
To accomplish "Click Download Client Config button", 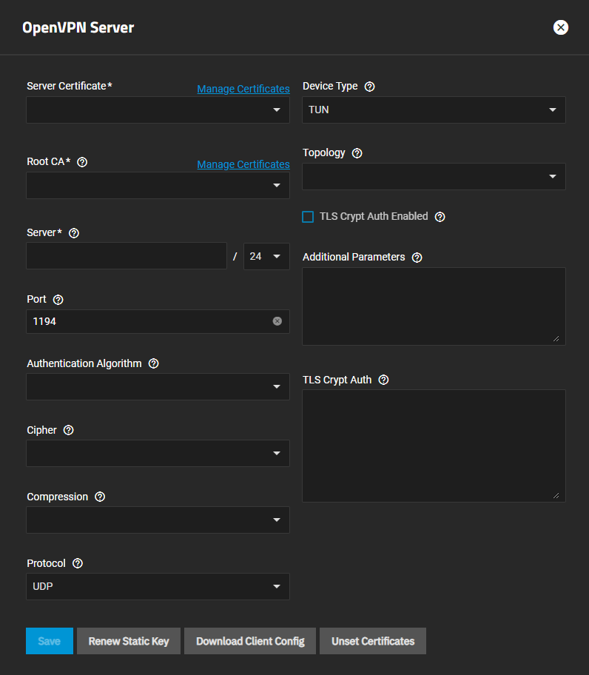I will [x=250, y=641].
